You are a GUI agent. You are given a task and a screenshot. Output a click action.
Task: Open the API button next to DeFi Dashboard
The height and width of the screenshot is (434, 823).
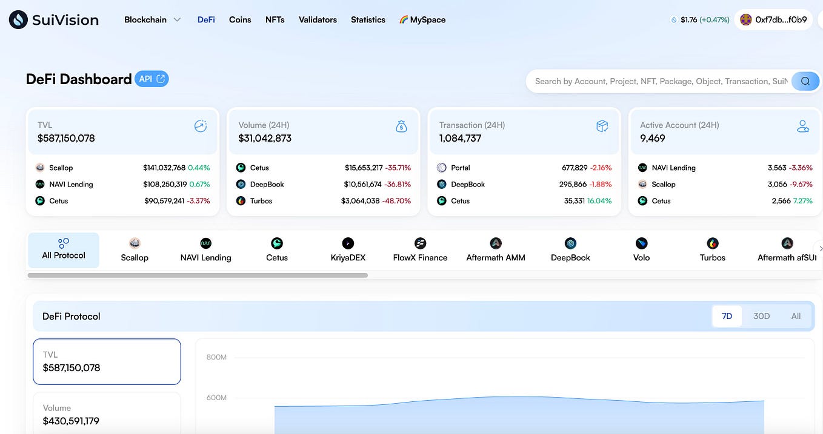click(152, 79)
